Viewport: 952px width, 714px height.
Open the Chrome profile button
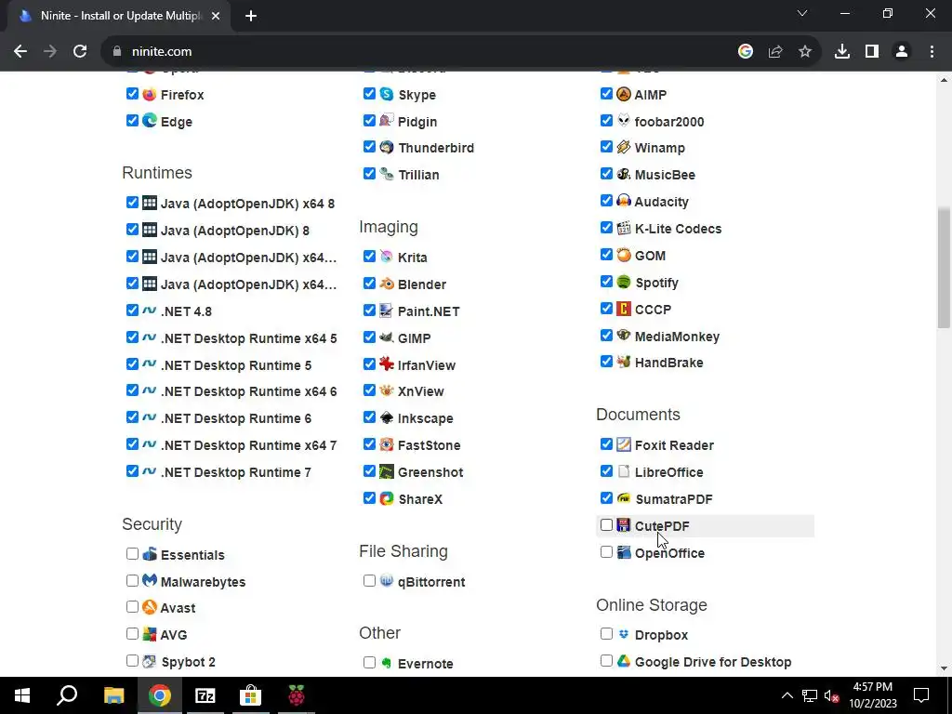(x=902, y=52)
